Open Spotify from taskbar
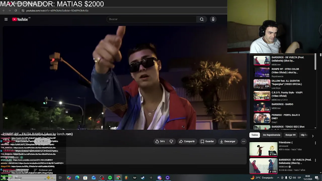Viewport: 322px width, 181px height. (110, 178)
